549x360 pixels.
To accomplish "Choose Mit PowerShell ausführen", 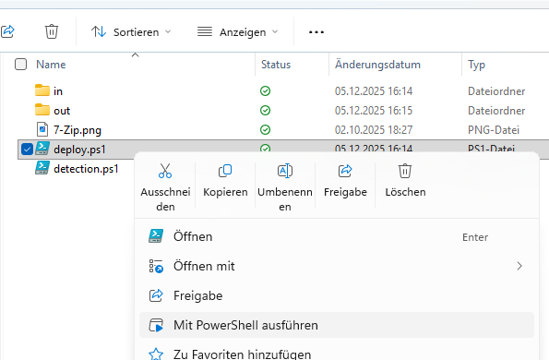I will (x=337, y=325).
